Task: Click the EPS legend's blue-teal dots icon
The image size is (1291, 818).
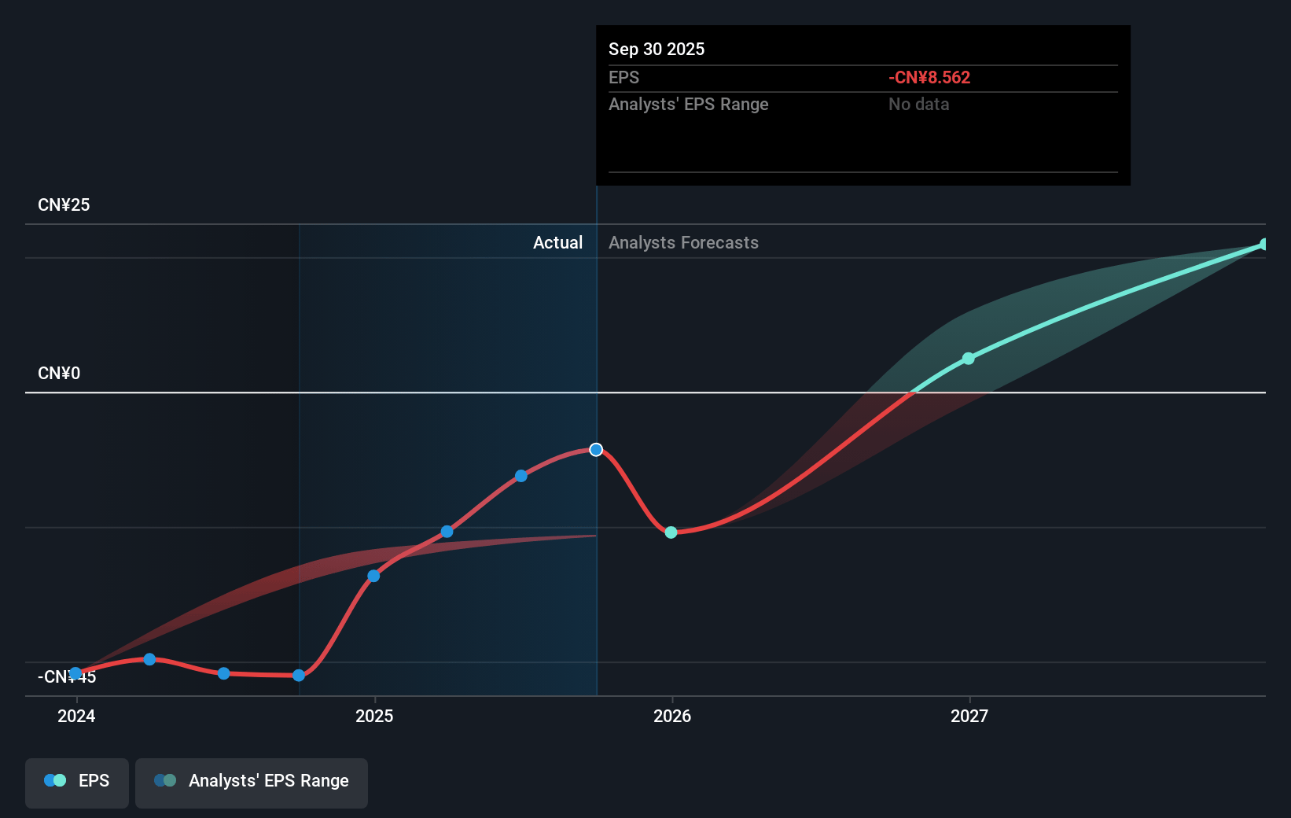Action: pyautogui.click(x=55, y=780)
